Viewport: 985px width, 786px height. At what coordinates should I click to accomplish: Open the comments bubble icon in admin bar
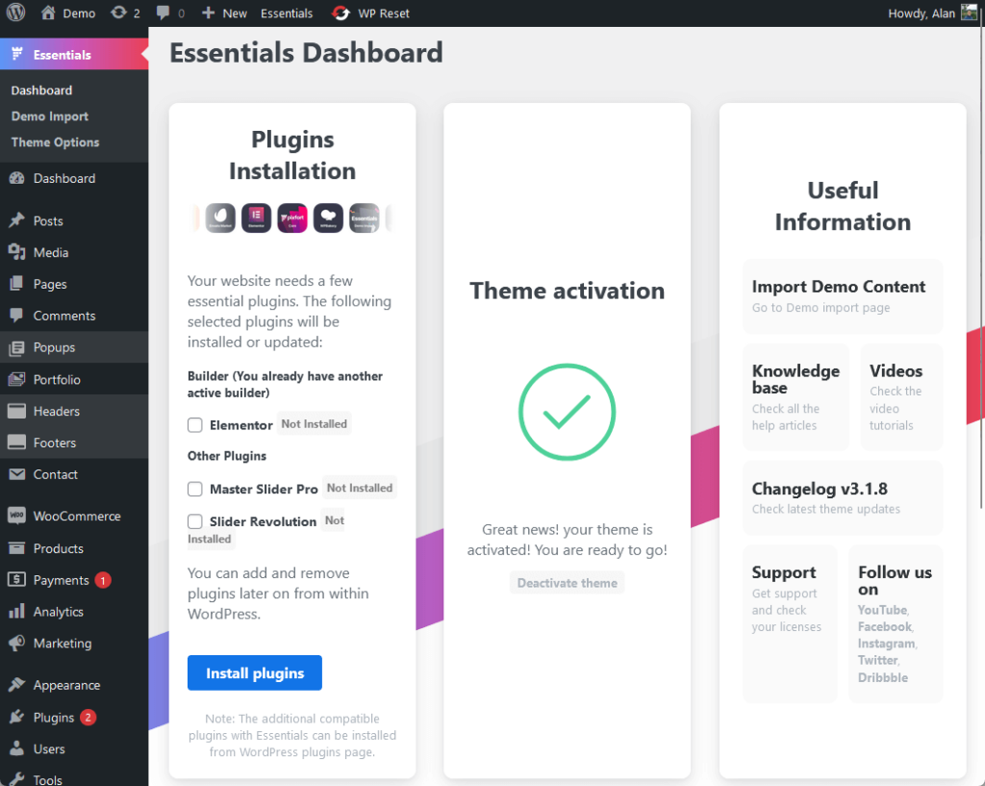pyautogui.click(x=163, y=13)
